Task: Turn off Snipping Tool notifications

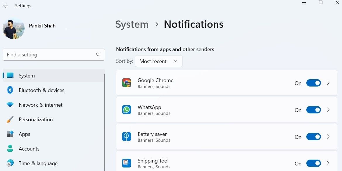Action: pos(313,163)
